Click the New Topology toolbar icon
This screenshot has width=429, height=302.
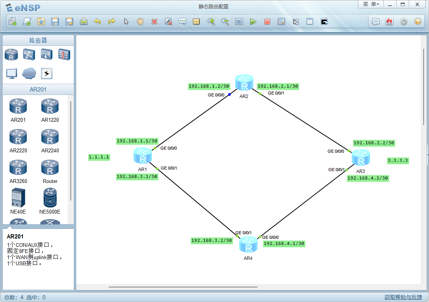[x=13, y=21]
